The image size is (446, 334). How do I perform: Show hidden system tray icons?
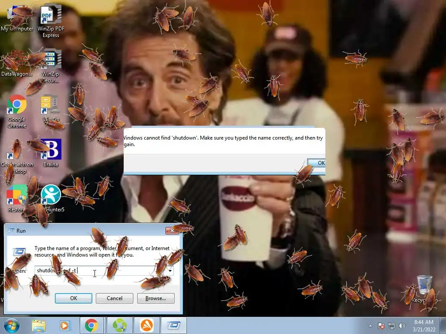click(370, 326)
